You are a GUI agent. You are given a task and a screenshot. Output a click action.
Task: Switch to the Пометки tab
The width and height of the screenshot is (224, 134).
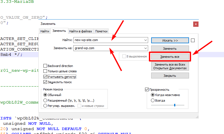point(101,31)
